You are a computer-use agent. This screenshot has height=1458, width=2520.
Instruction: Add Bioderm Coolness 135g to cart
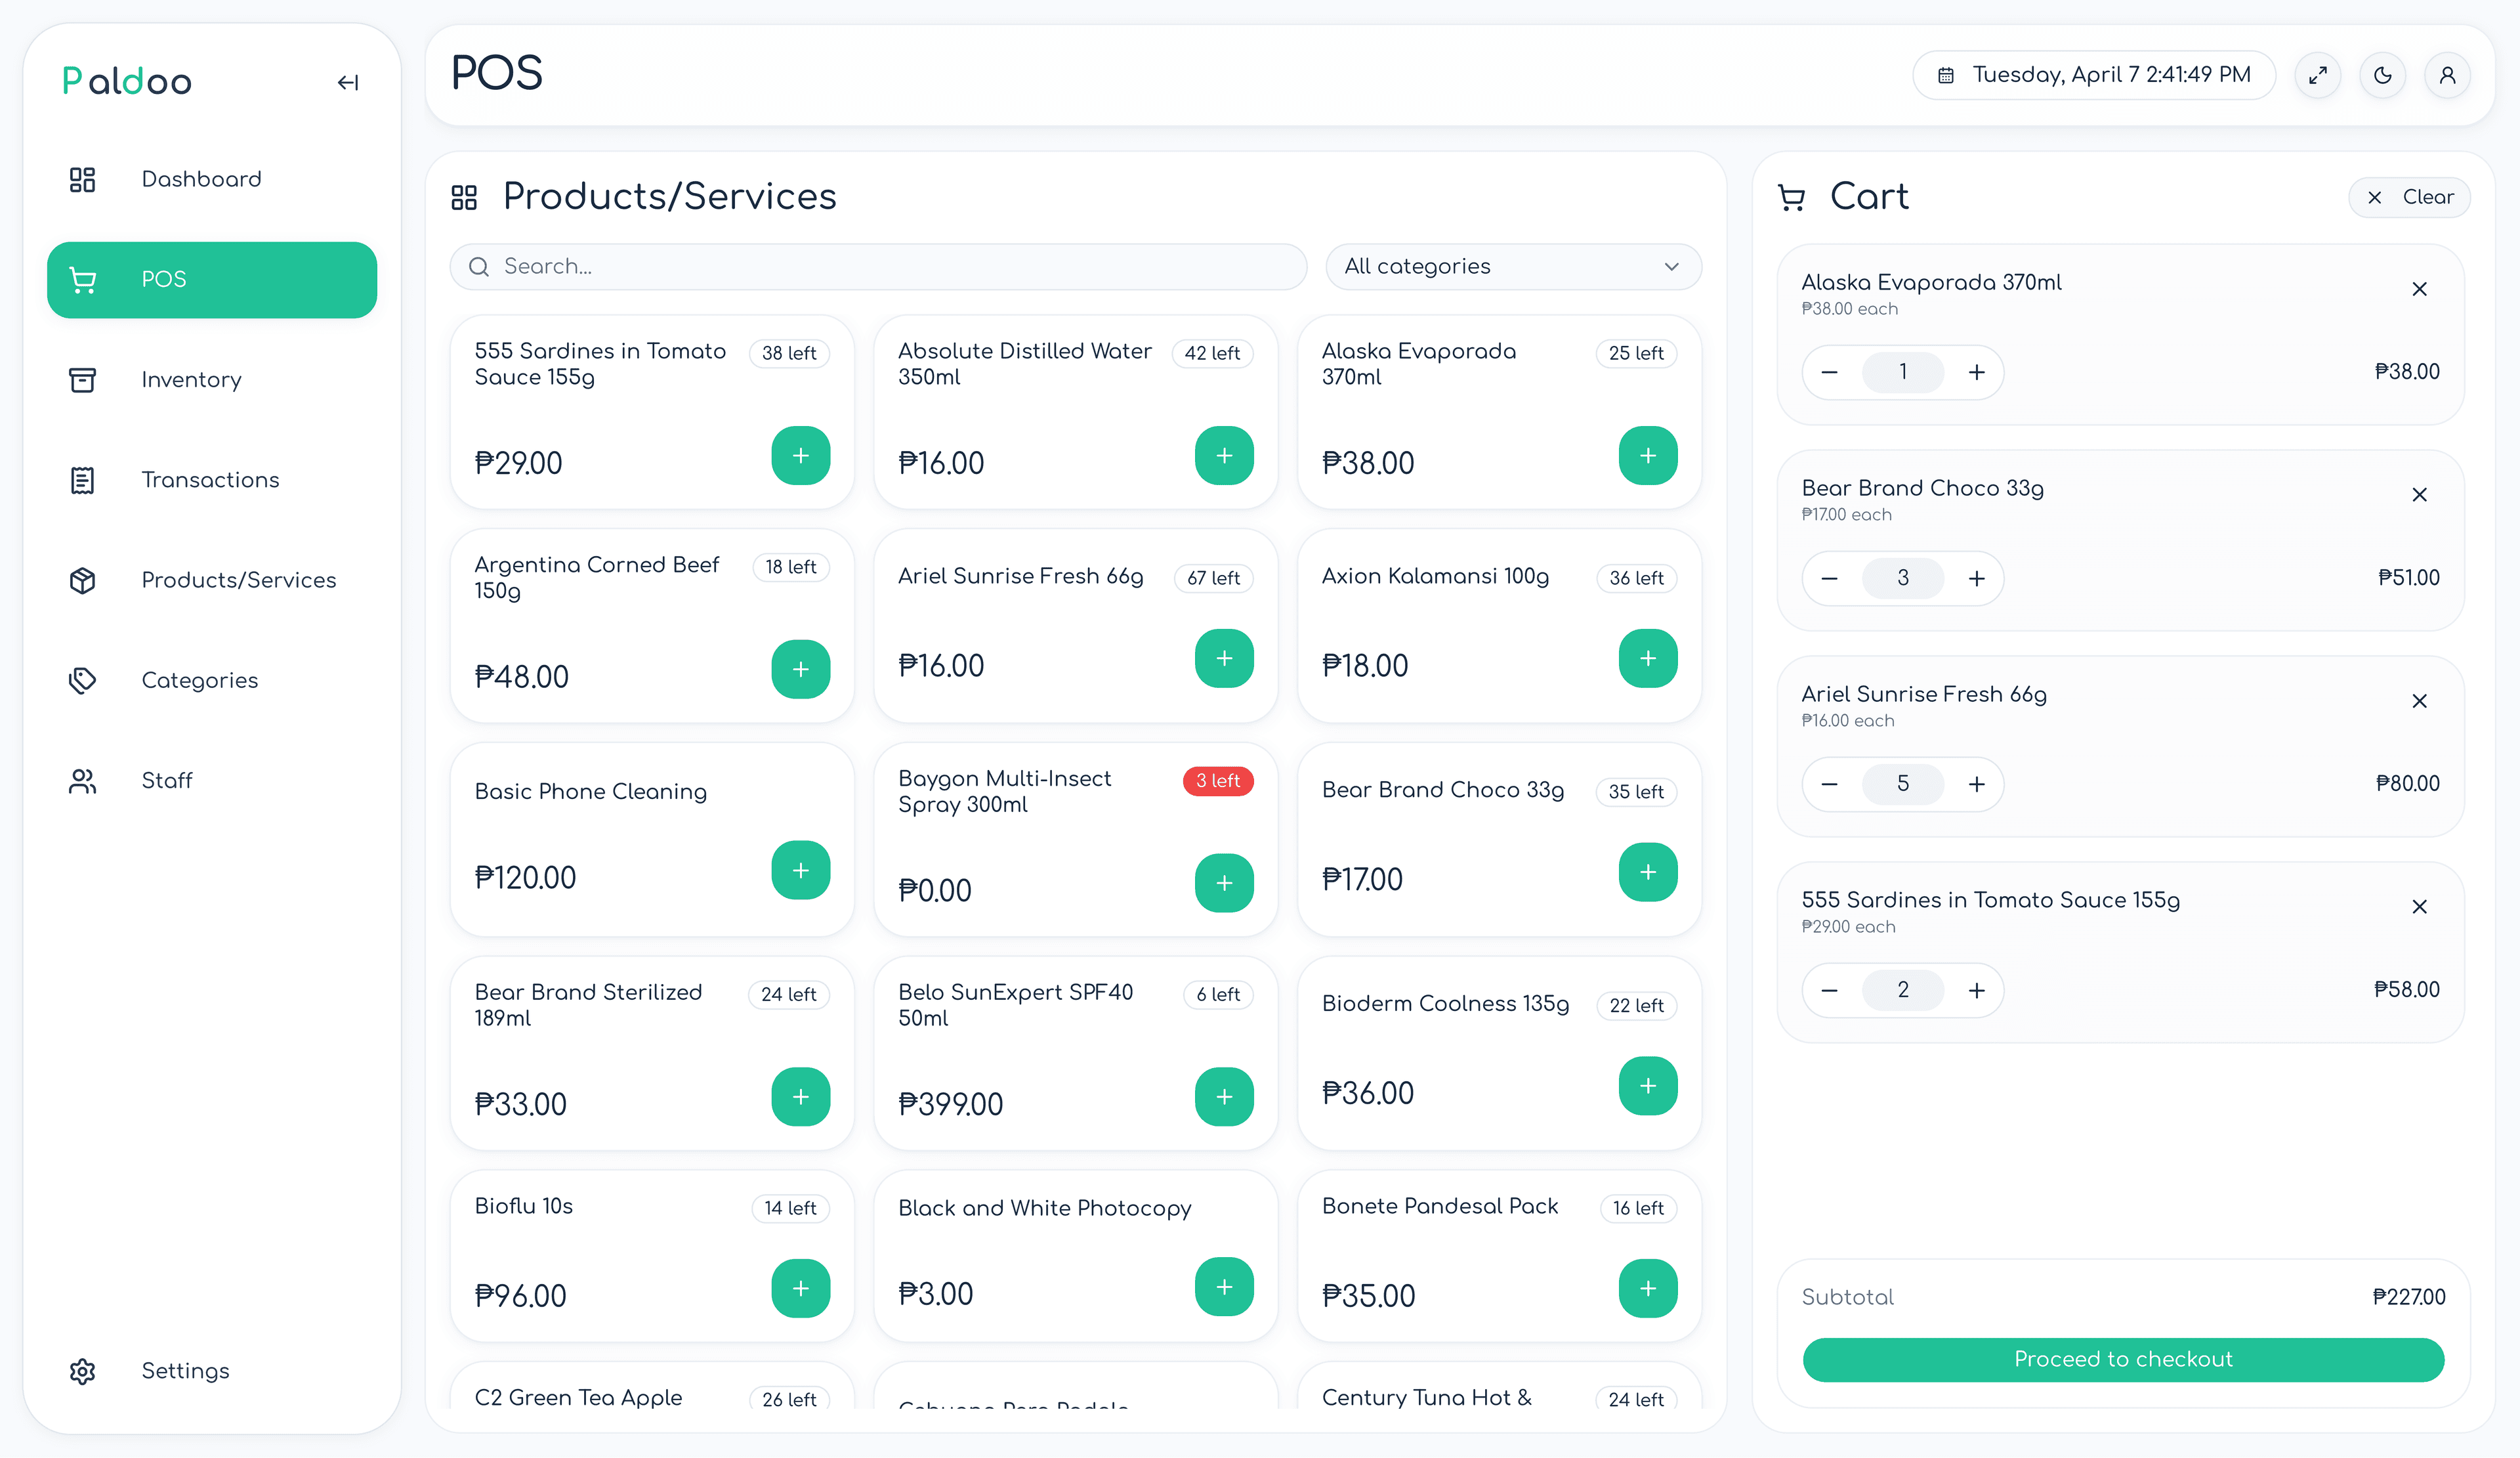(x=1647, y=1086)
